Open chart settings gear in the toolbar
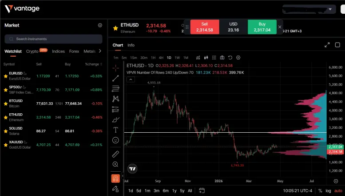 pos(238,58)
